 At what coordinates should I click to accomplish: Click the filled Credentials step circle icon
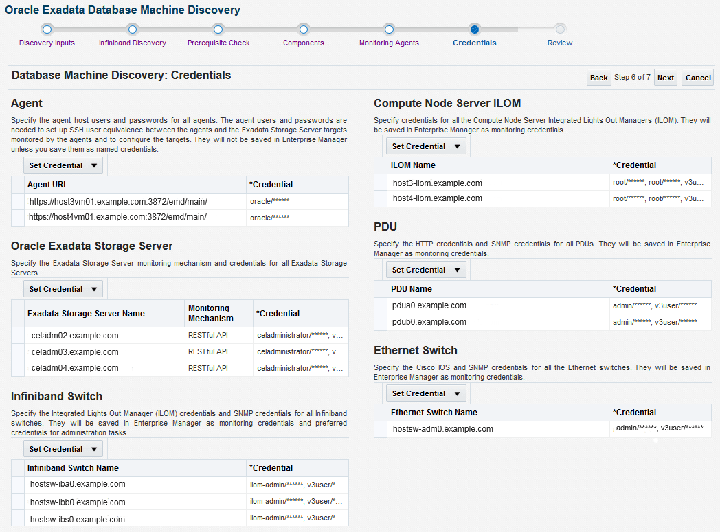coord(474,30)
